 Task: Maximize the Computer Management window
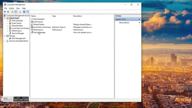[x=131, y=4]
